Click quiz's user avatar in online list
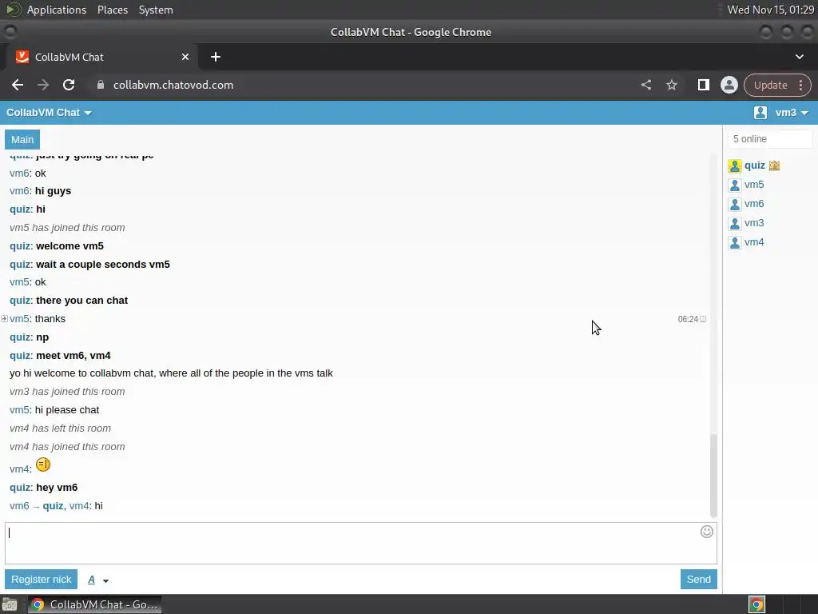Image resolution: width=818 pixels, height=614 pixels. 735,166
